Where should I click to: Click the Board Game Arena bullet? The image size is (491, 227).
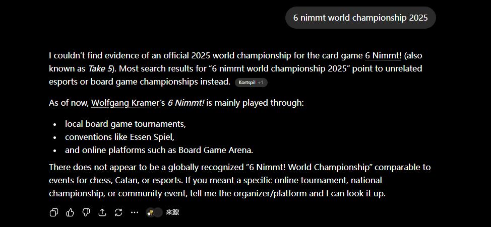coord(159,150)
